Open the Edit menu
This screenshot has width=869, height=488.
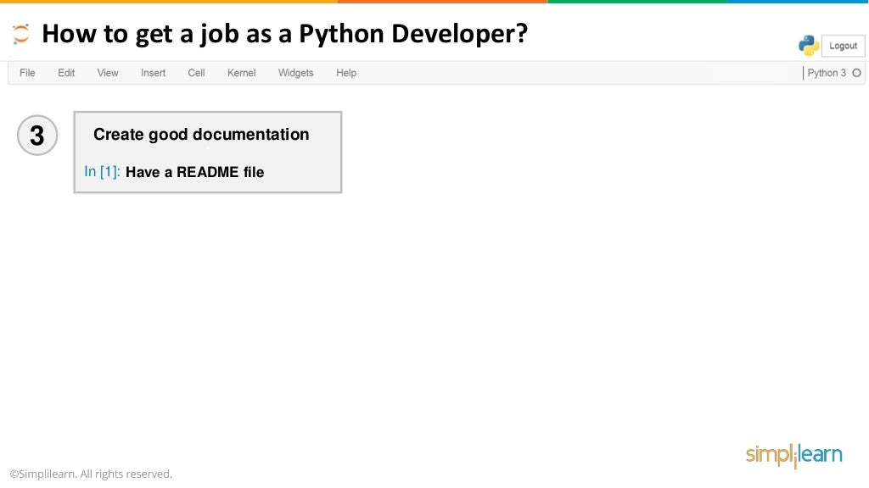pos(66,73)
